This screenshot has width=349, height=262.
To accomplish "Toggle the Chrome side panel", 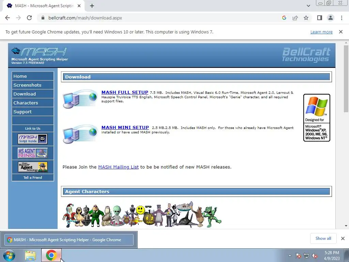I will coord(320,18).
